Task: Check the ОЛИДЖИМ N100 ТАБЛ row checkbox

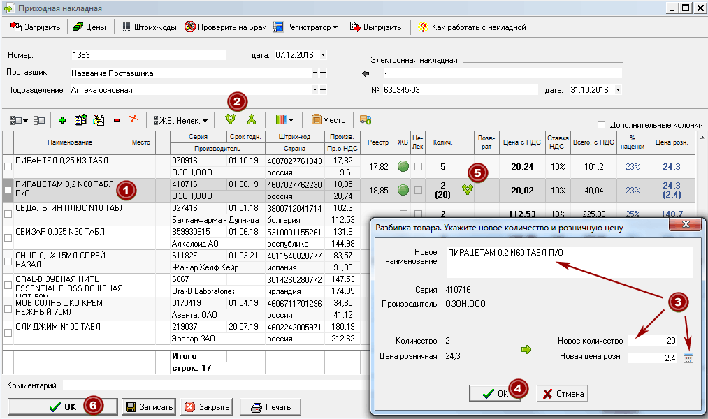Action: pyautogui.click(x=8, y=333)
